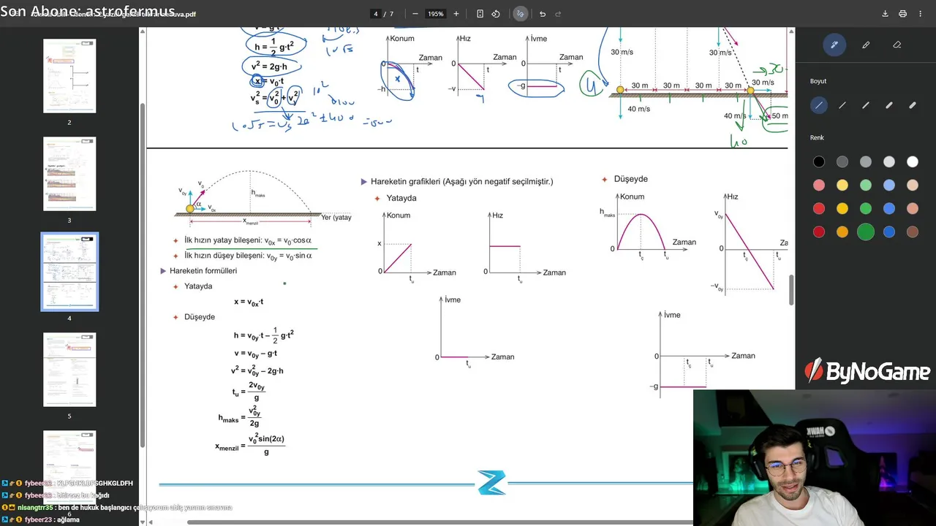Pick the light yellow color swatch

pos(842,186)
